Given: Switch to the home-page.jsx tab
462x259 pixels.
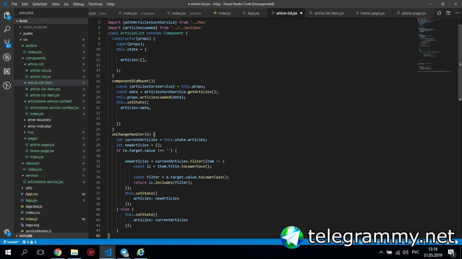Looking at the screenshot, I should coord(372,13).
